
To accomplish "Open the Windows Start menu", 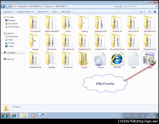I will coord(5,116).
